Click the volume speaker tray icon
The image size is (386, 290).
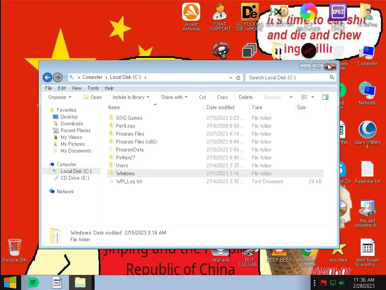pyautogui.click(x=342, y=283)
